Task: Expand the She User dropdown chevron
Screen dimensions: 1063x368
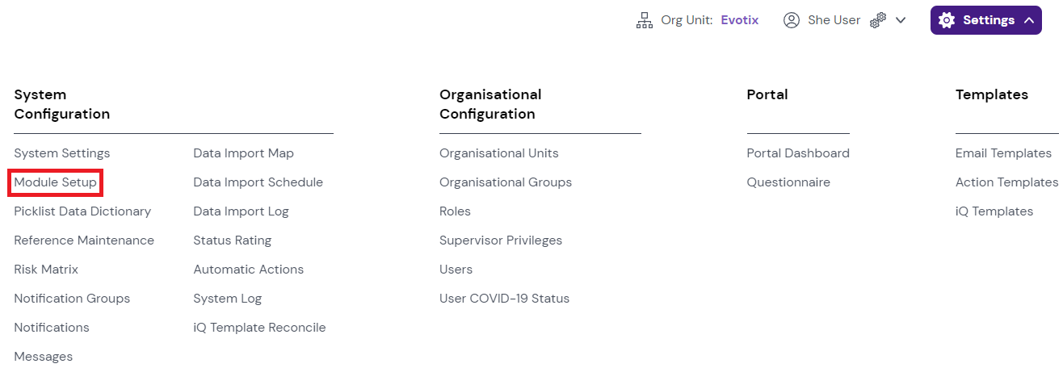Action: [901, 20]
